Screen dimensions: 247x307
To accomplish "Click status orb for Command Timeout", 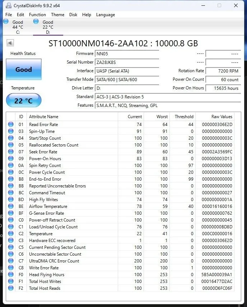I will (11, 193).
